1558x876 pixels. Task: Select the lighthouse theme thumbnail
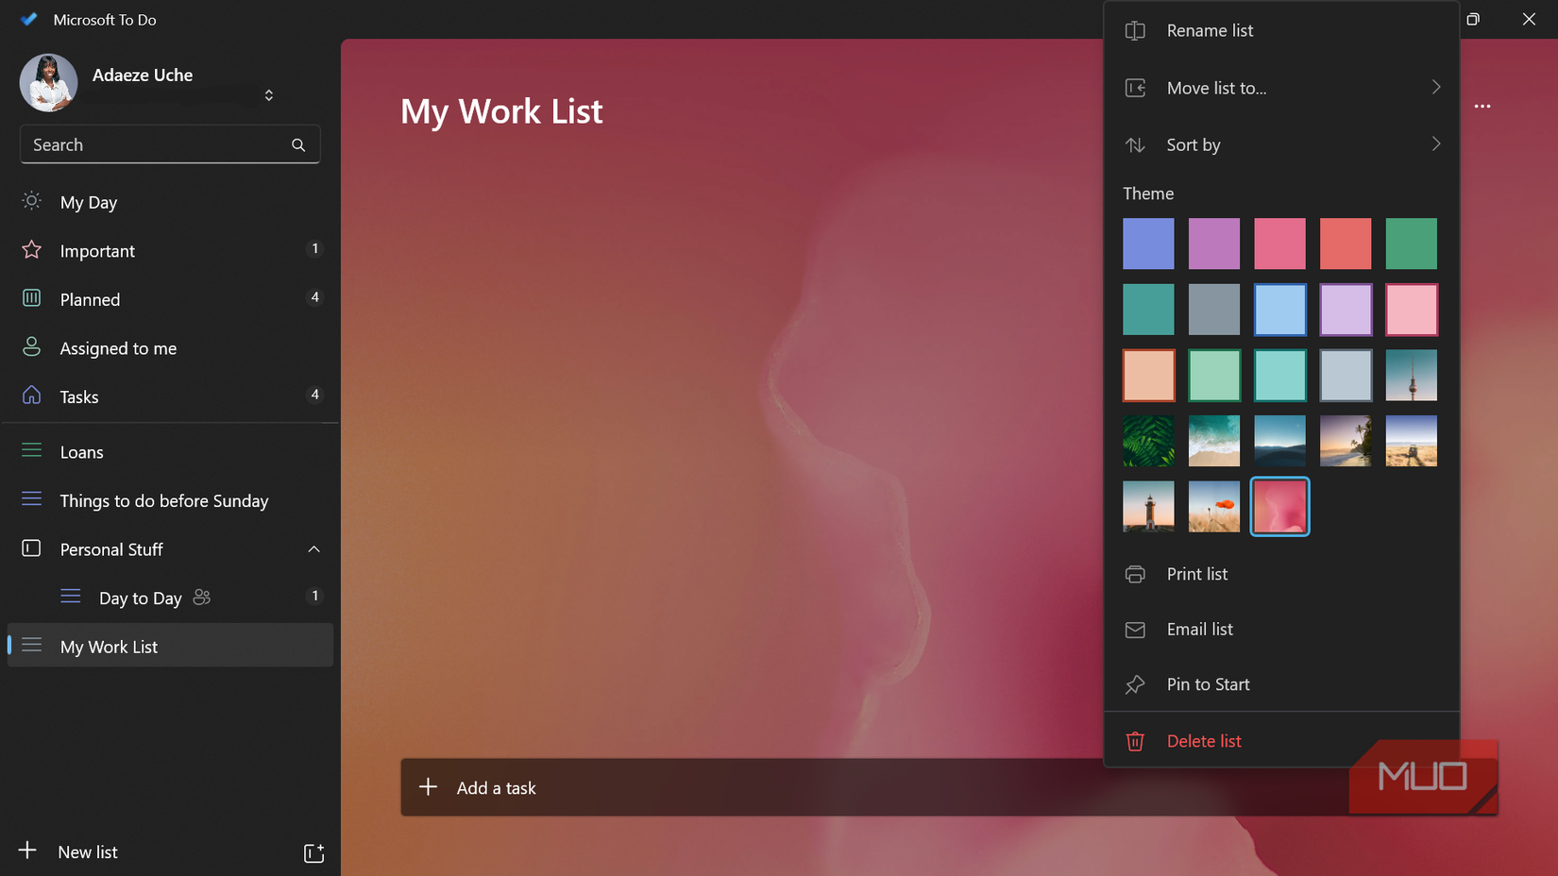[1148, 506]
